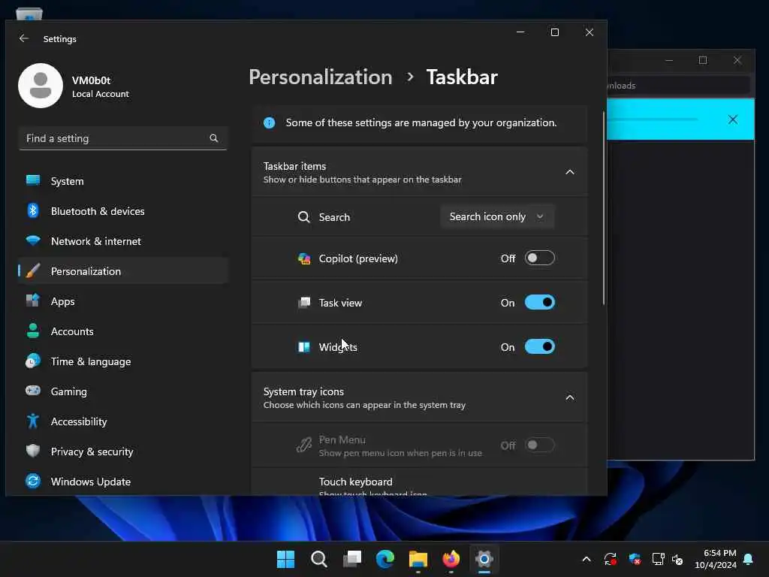Collapse the Taskbar items section
The image size is (769, 577).
coord(570,172)
